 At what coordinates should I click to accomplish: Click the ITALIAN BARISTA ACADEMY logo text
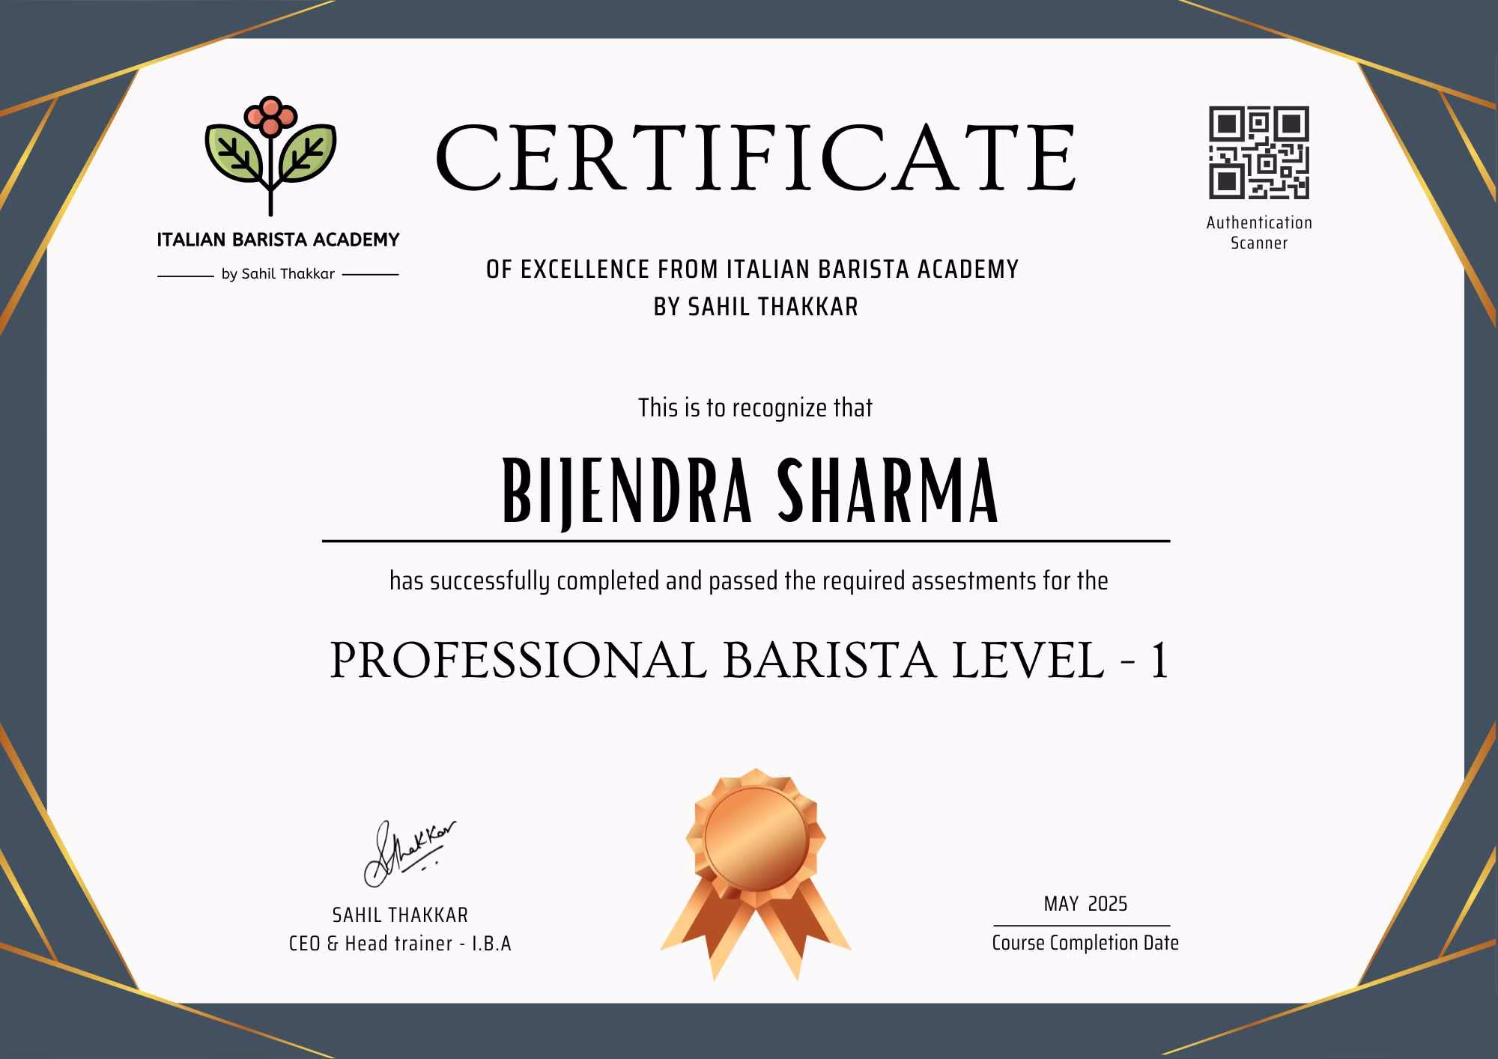point(278,240)
